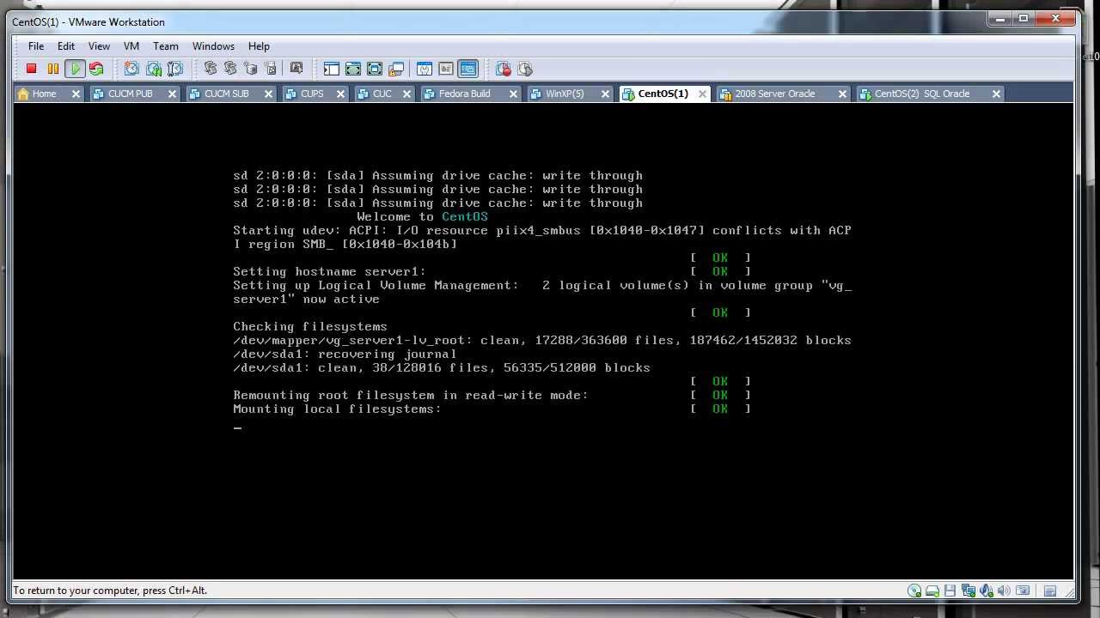Image resolution: width=1100 pixels, height=618 pixels.
Task: Click the replay recording icon
Action: [525, 69]
